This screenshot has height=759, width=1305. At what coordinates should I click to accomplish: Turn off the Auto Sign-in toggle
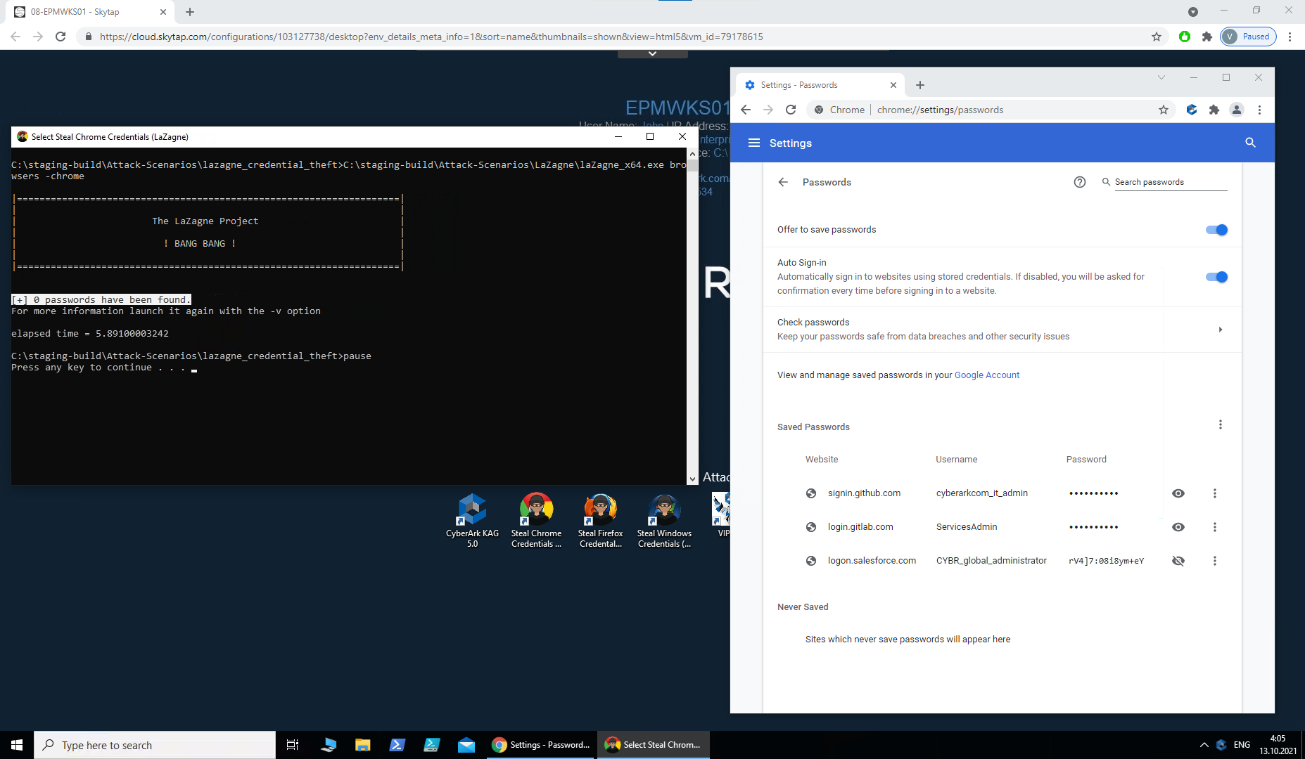pos(1216,277)
